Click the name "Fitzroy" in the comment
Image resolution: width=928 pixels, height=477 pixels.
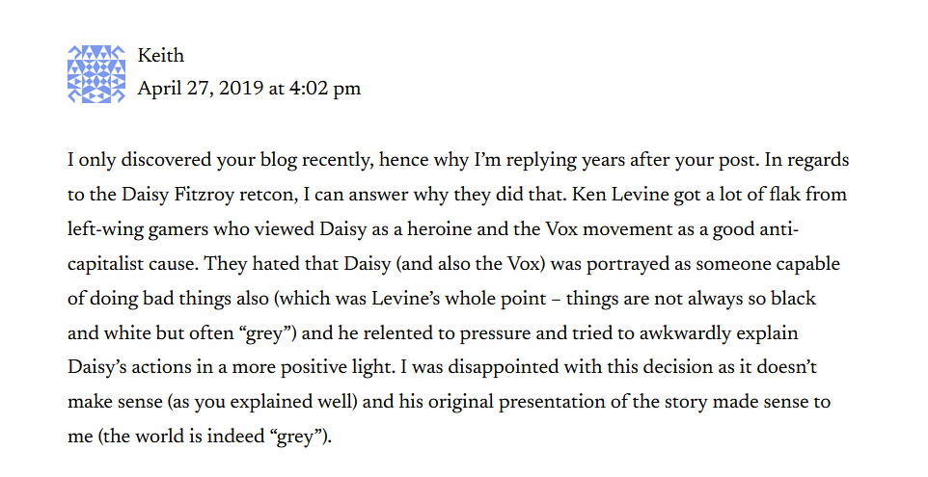tap(205, 195)
